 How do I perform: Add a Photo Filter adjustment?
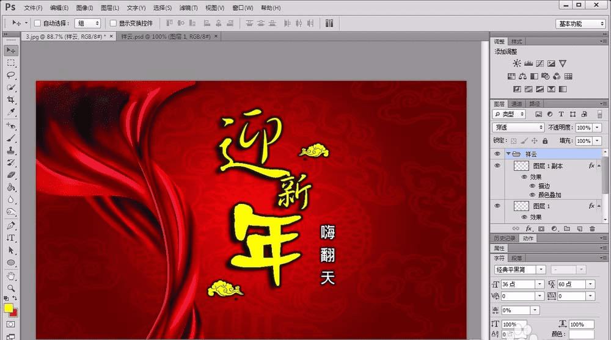click(546, 76)
